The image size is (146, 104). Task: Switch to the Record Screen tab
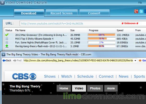62,13
